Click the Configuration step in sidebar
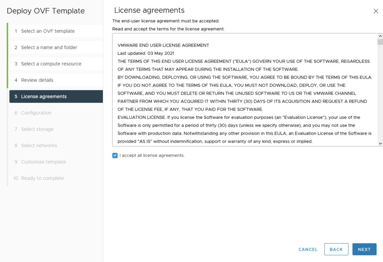The image size is (383, 262). click(x=36, y=113)
